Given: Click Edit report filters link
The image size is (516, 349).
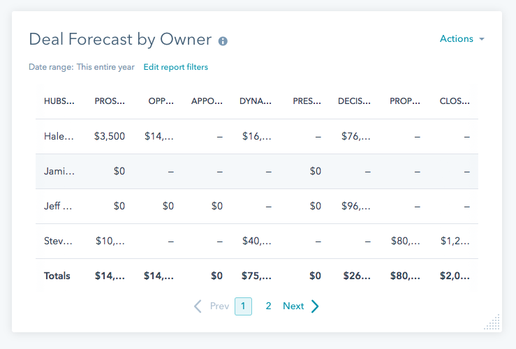Looking at the screenshot, I should pyautogui.click(x=175, y=67).
